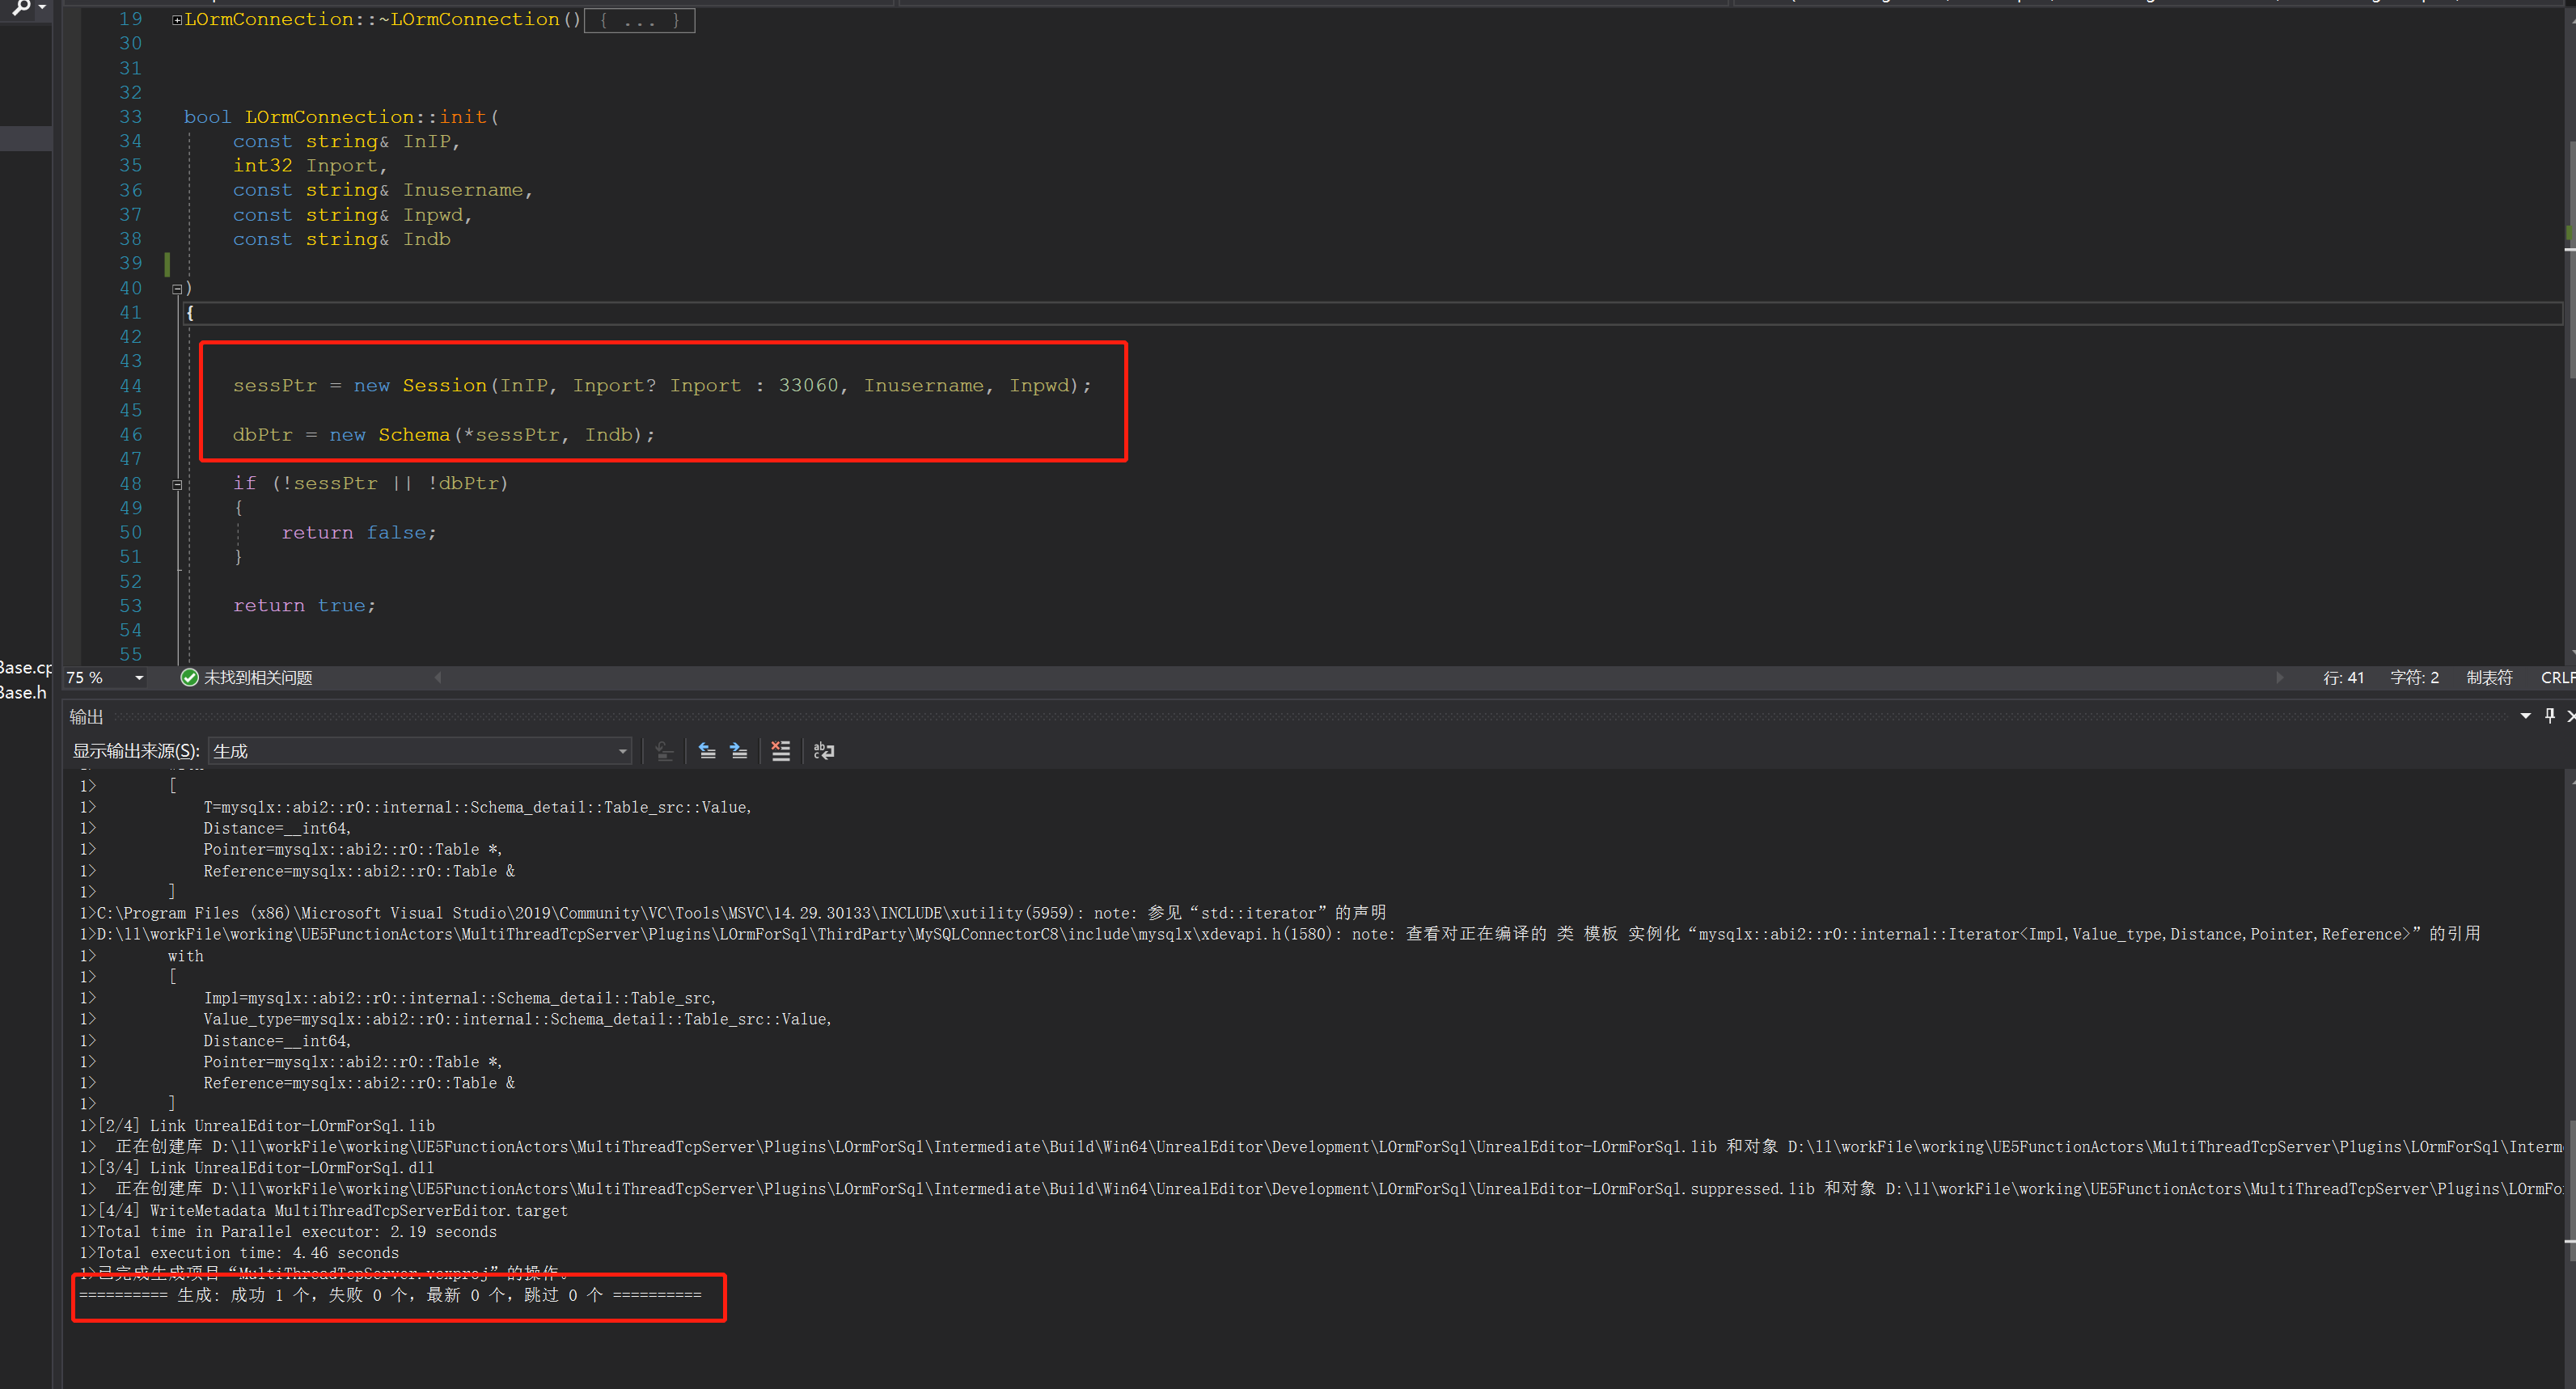Click Go to next message icon
This screenshot has width=2576, height=1389.
(739, 750)
